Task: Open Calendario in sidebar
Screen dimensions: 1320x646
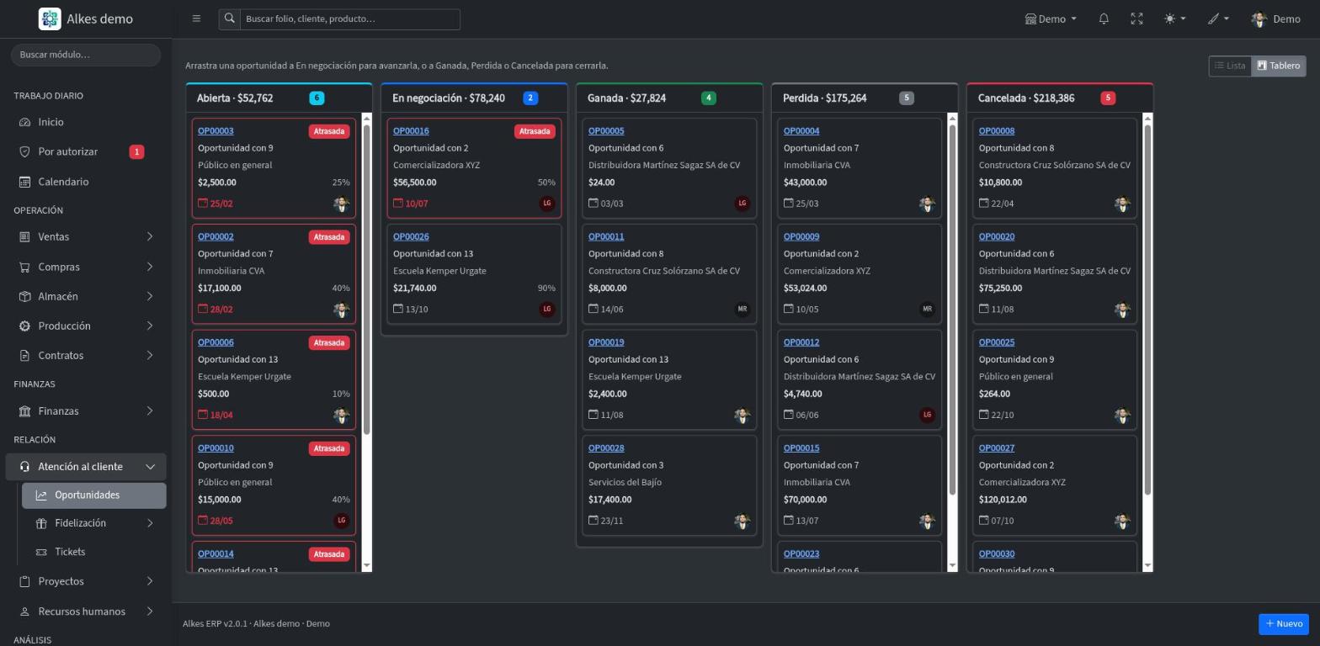Action: click(86, 182)
